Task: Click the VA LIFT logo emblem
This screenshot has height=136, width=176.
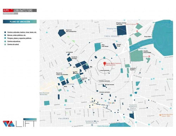Action: click(8, 124)
